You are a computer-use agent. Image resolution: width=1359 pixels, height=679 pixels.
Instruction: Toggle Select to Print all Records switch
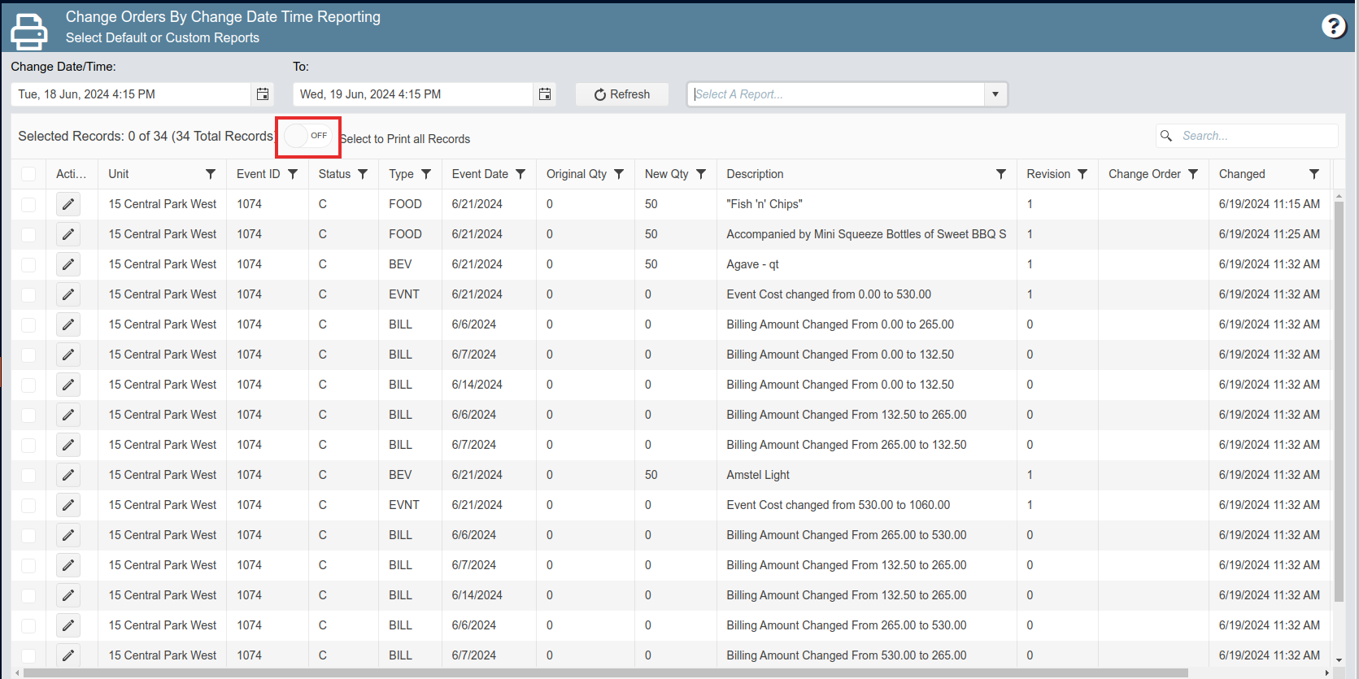(308, 136)
